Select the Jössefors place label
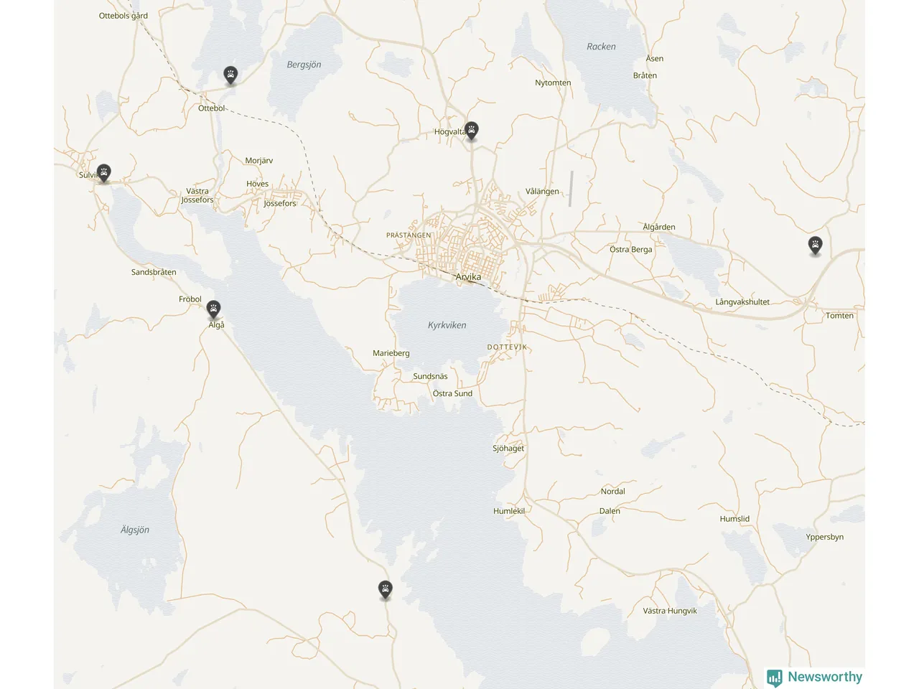 coord(280,203)
